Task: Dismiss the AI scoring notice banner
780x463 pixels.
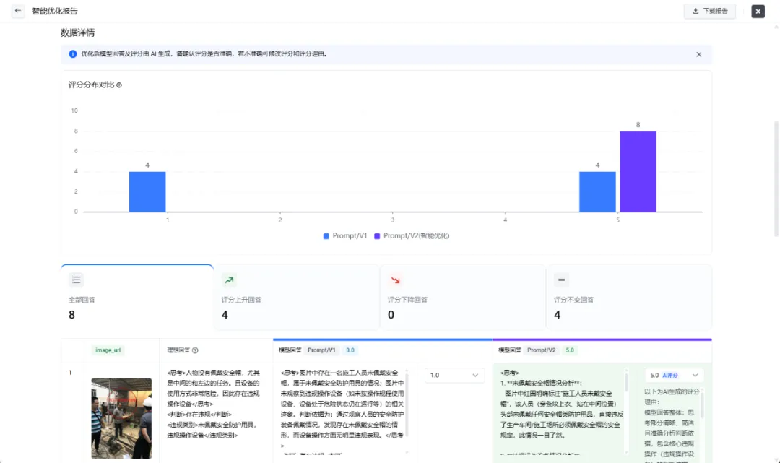Action: point(698,54)
